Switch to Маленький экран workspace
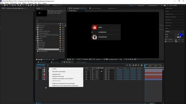Viewport: 186px width, 104px height. (x=153, y=5)
